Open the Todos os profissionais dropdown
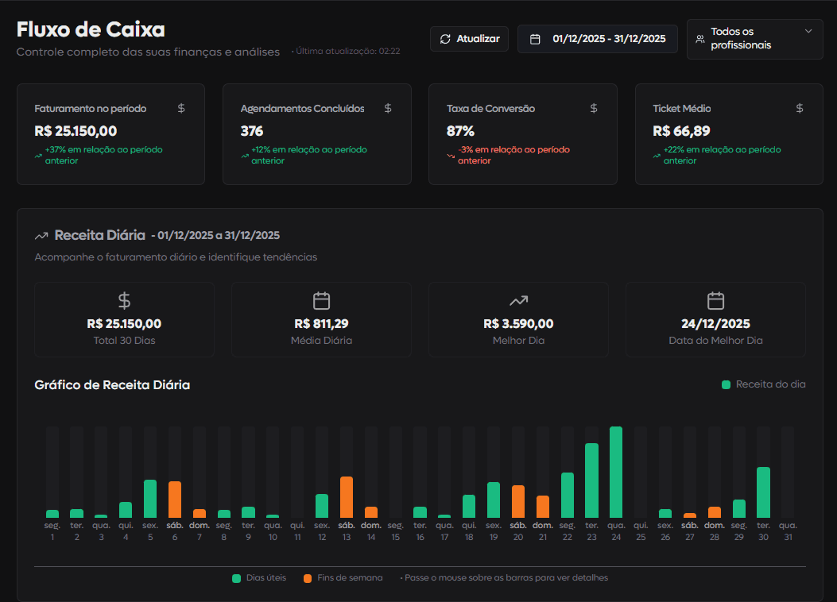The width and height of the screenshot is (837, 602). [x=754, y=38]
